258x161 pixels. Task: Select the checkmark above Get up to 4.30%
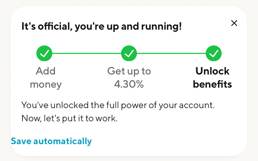point(129,54)
